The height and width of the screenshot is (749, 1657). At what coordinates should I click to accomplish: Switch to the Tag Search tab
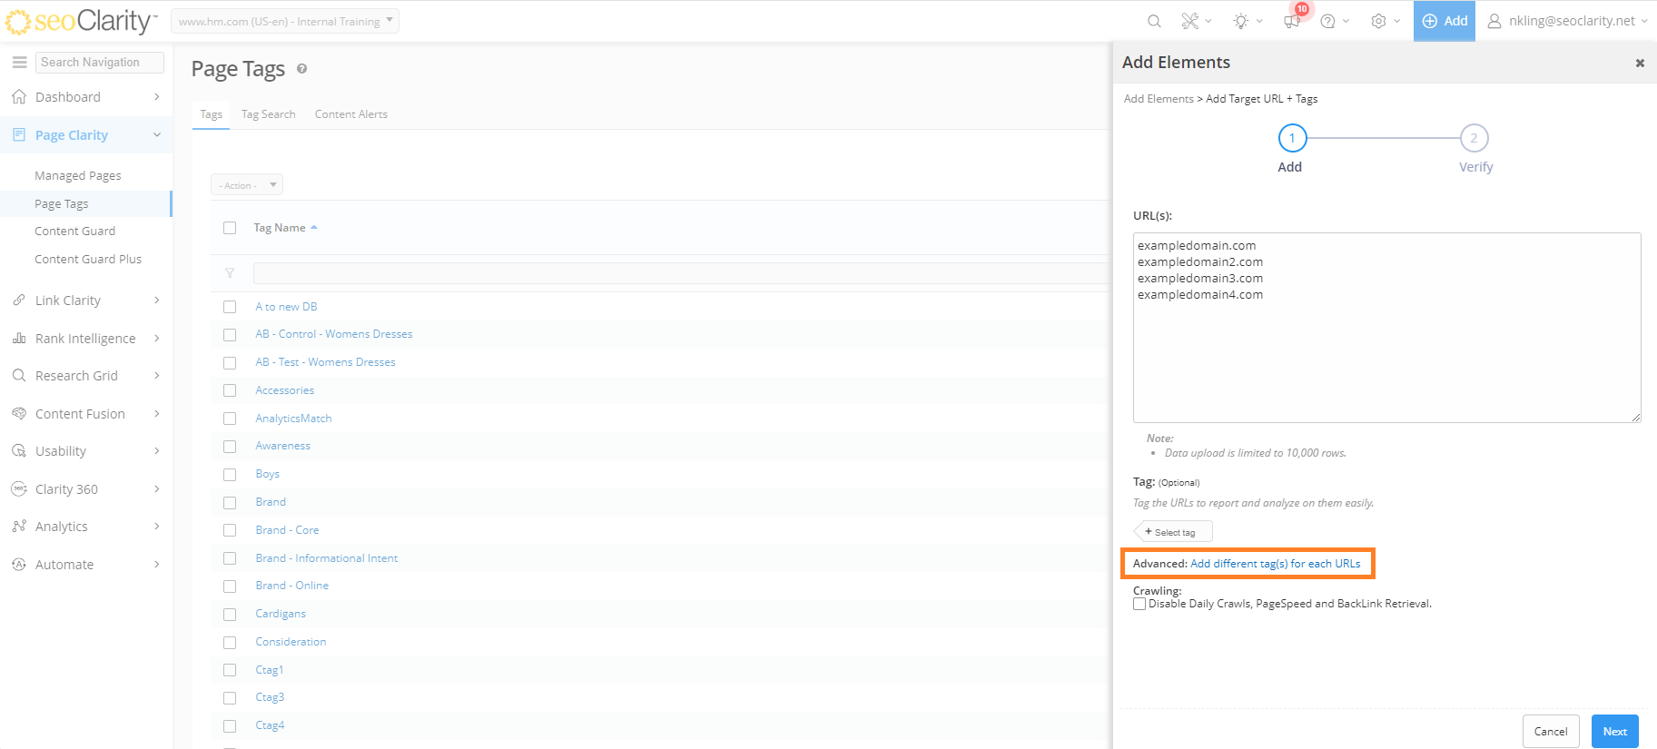268,114
